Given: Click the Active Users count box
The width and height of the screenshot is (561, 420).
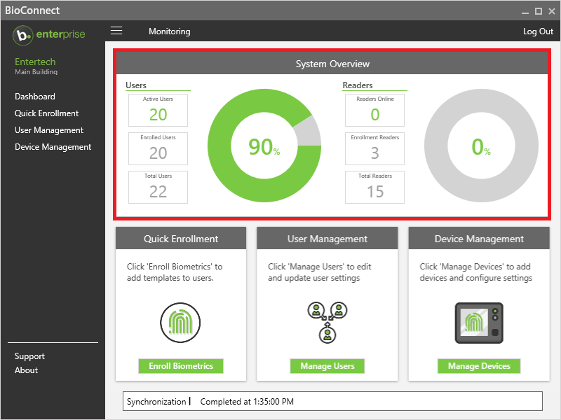Looking at the screenshot, I should click(158, 110).
